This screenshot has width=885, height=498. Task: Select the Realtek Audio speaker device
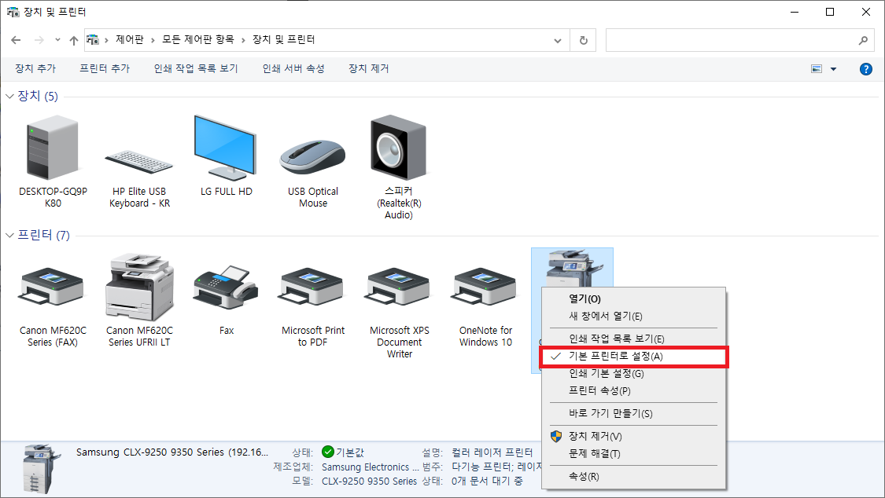point(399,148)
